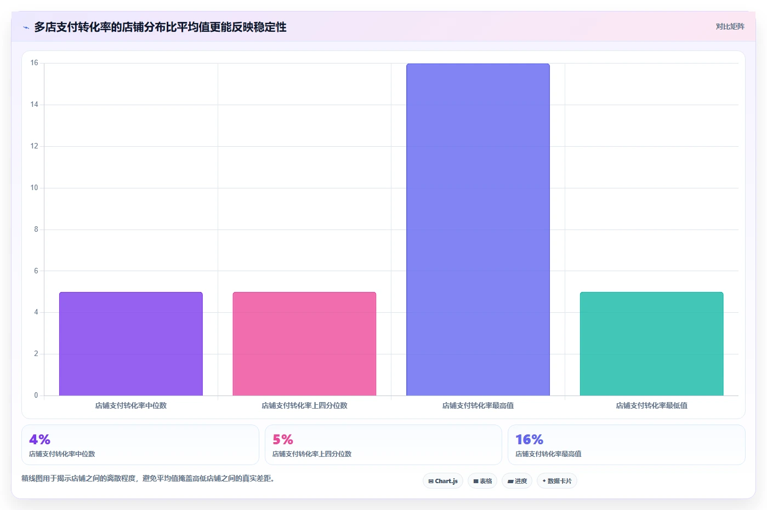
Task: Click the y-axis tick label 2
Action: coord(36,354)
